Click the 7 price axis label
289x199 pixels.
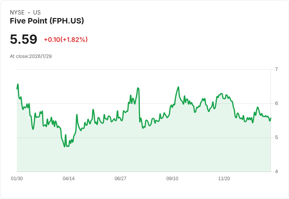(276, 69)
